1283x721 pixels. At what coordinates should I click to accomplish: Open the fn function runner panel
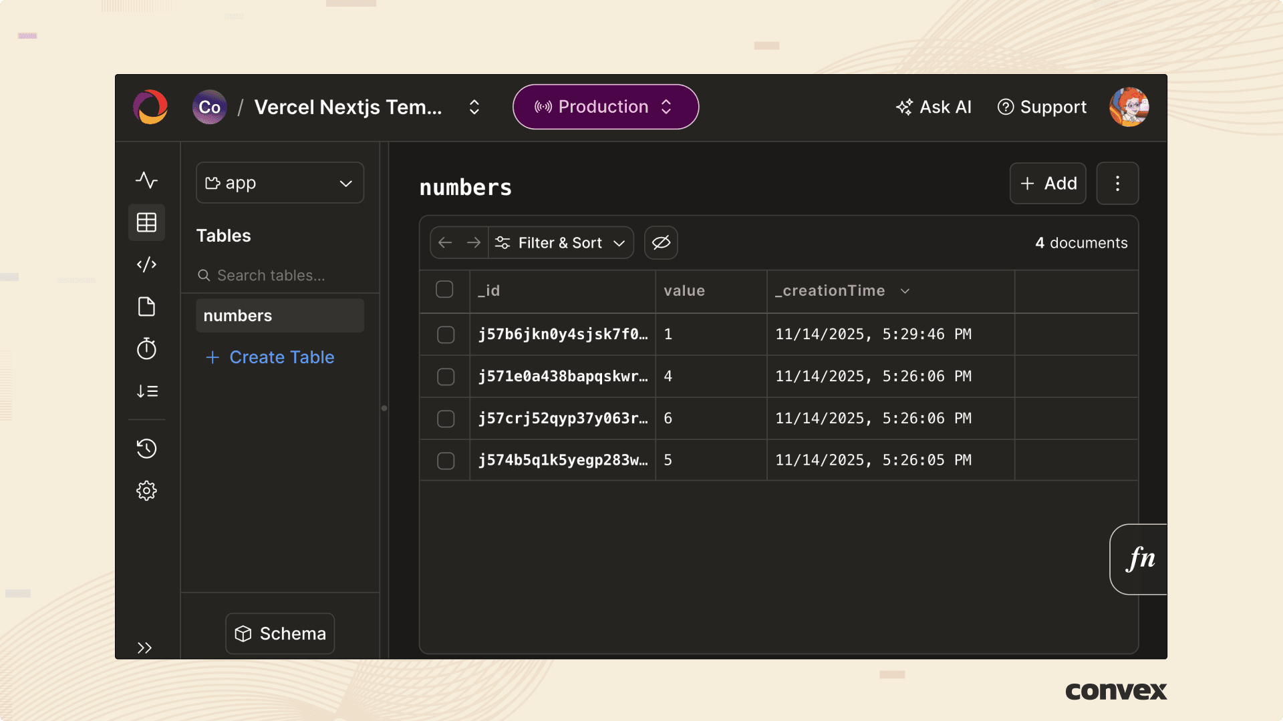point(1140,559)
